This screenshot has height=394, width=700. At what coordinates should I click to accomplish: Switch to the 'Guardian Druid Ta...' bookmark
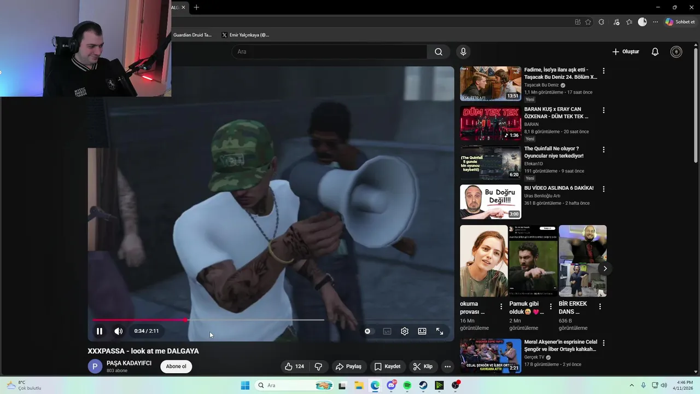click(192, 35)
